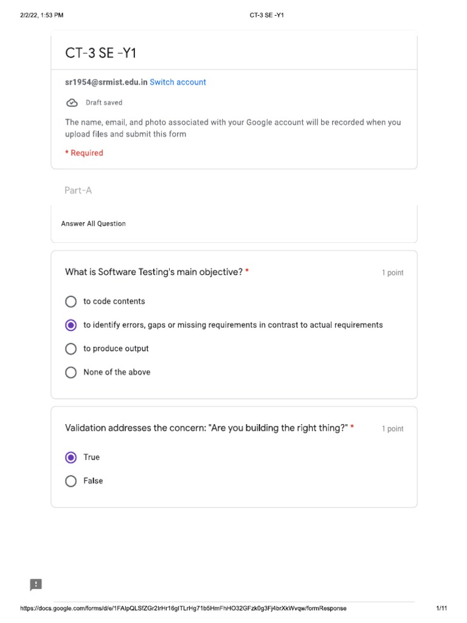
Task: Choose False for the Validation question
Action: point(71,481)
